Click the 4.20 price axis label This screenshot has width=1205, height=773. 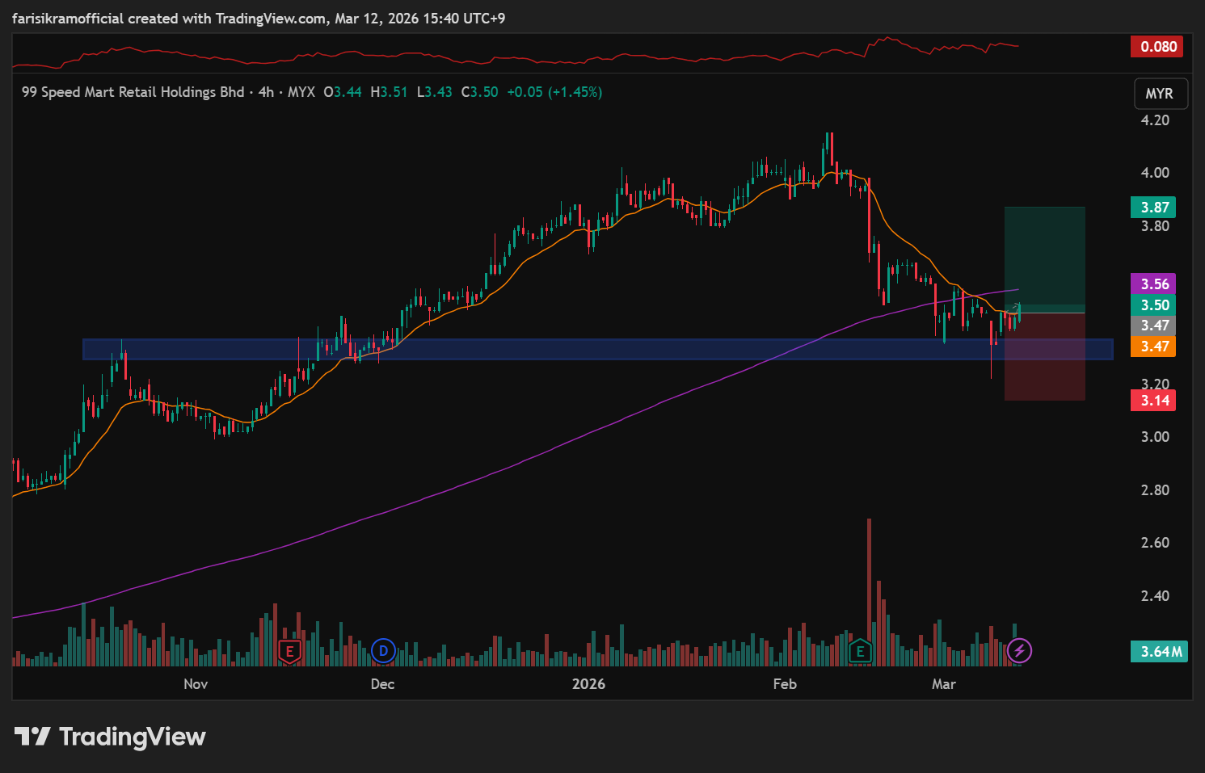pyautogui.click(x=1155, y=120)
